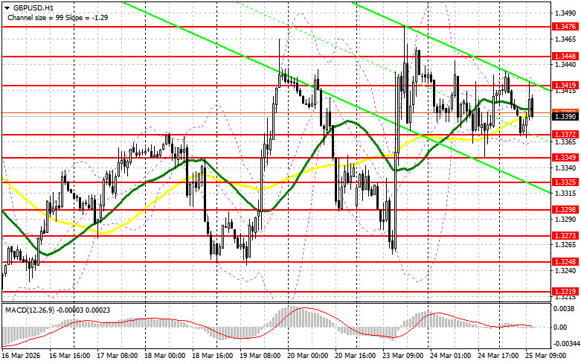Click the 20 Mar 00:00 time label

click(x=307, y=356)
